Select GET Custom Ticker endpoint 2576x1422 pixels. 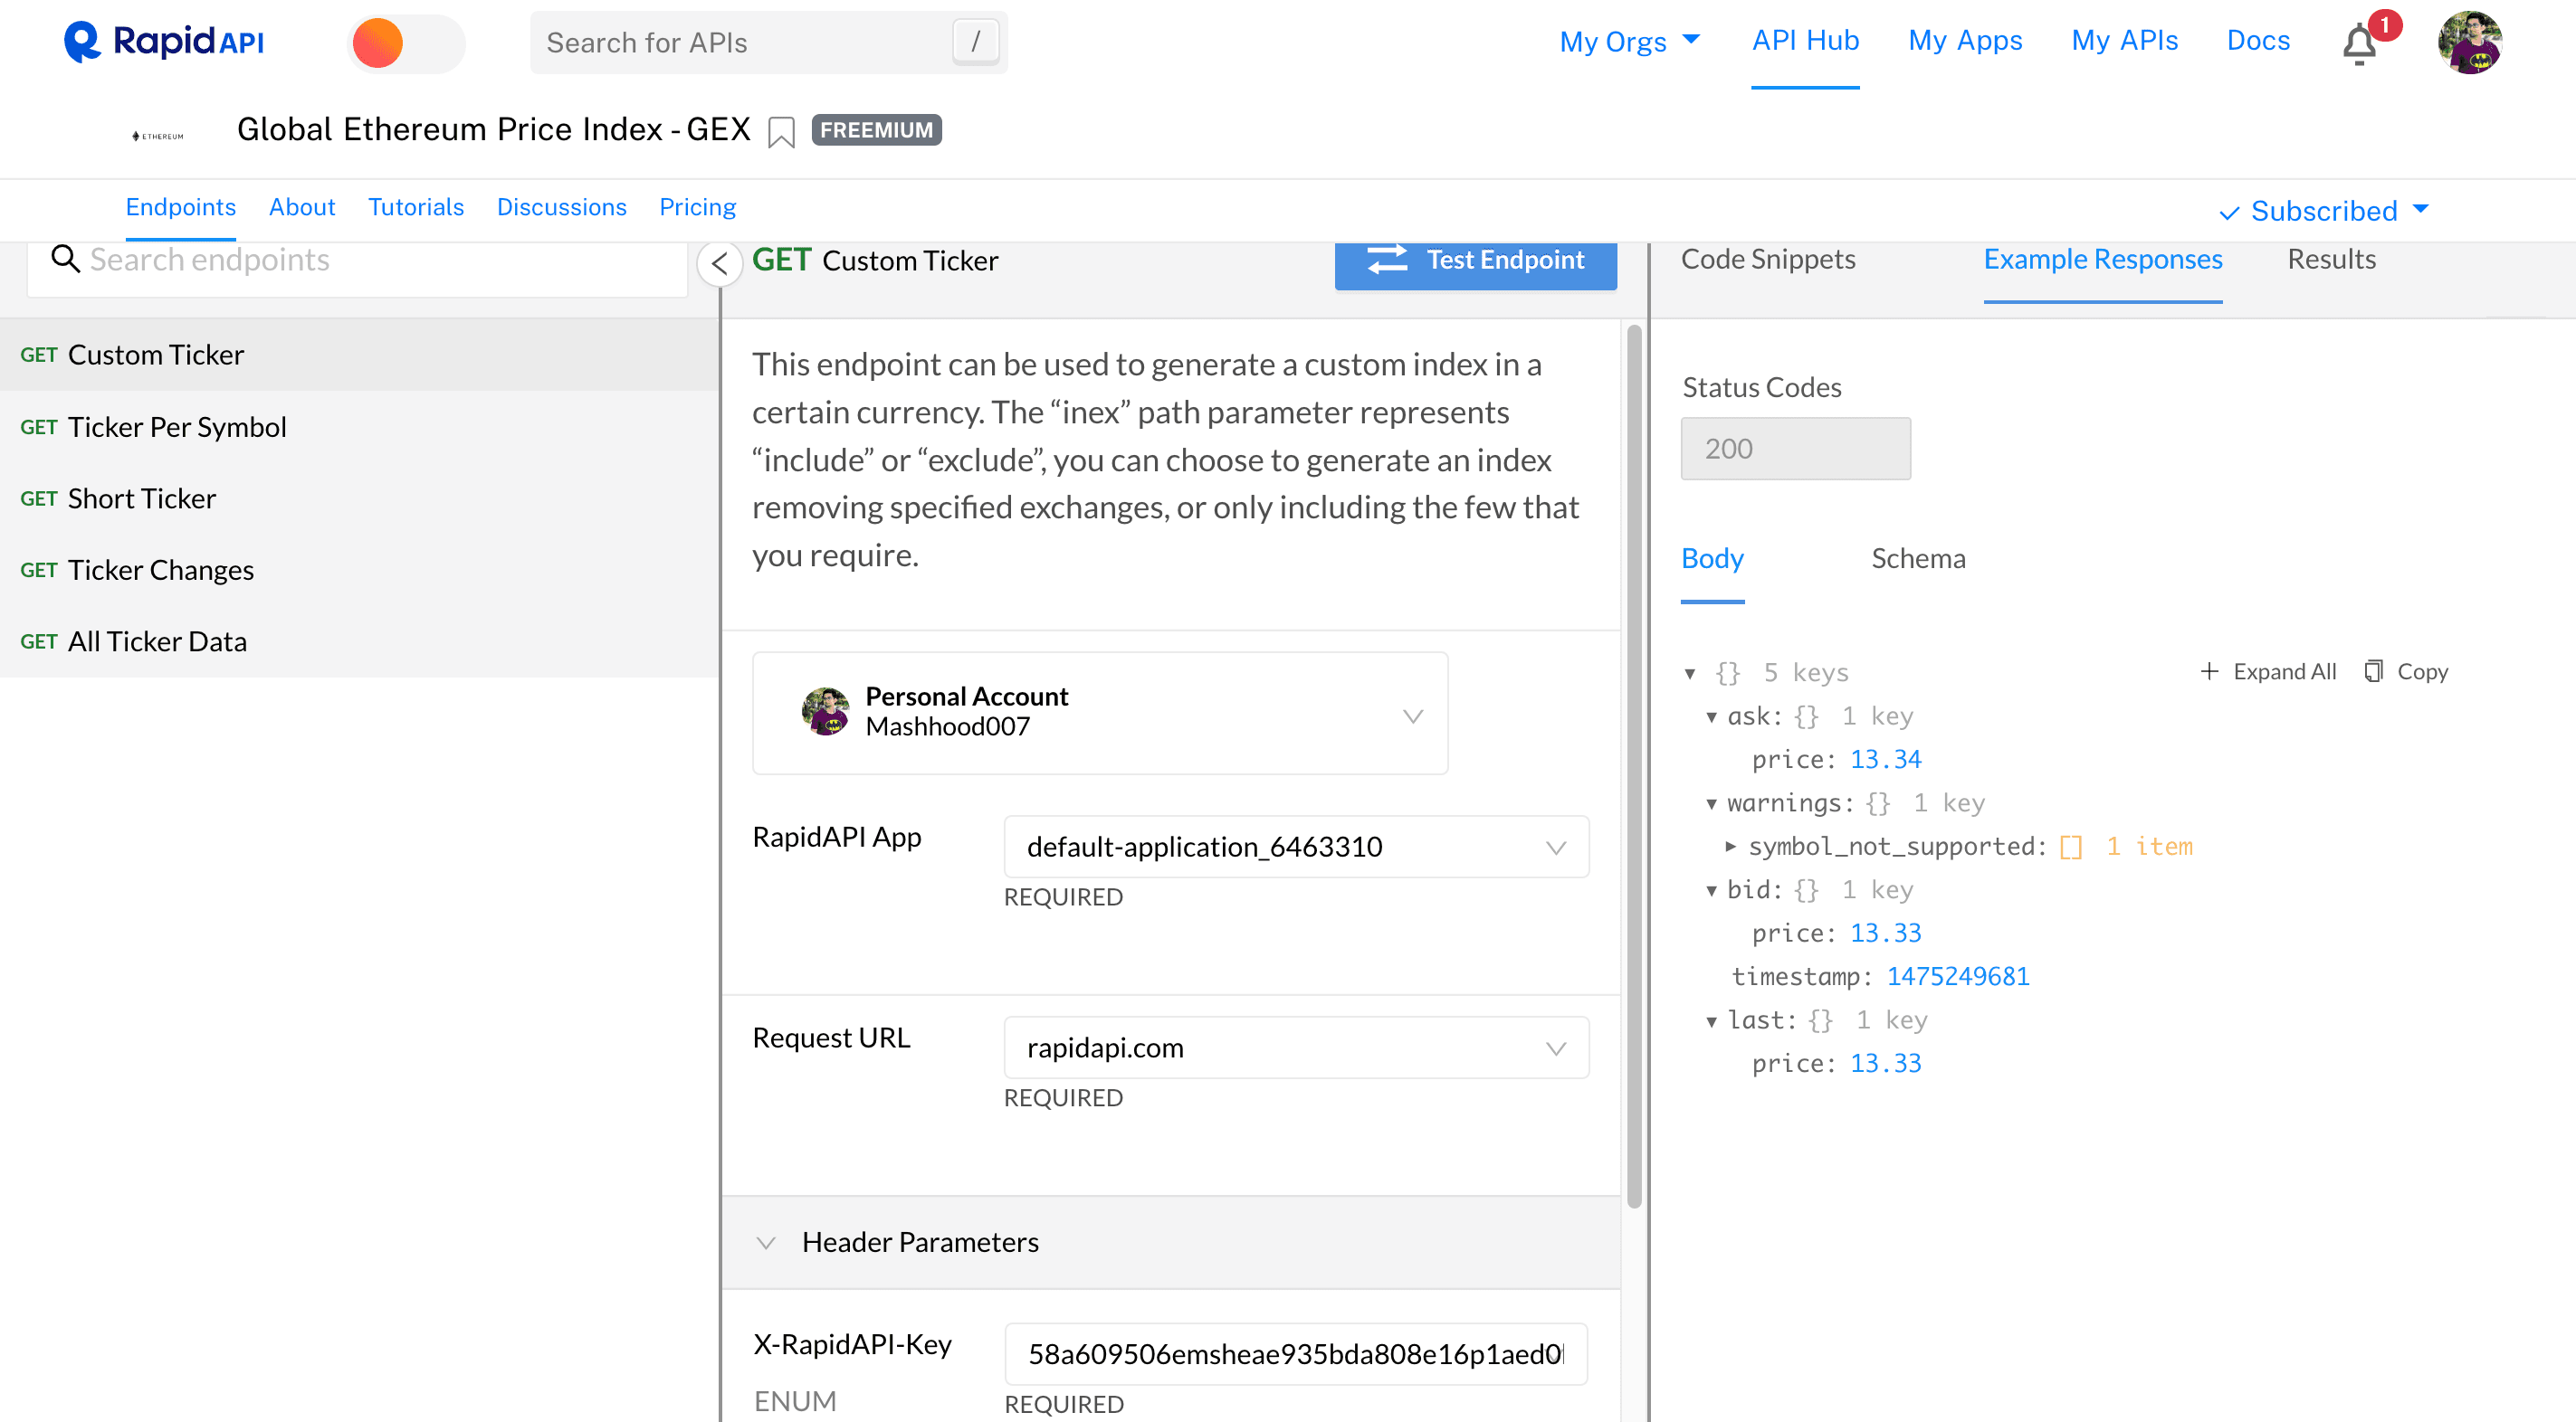coord(359,355)
